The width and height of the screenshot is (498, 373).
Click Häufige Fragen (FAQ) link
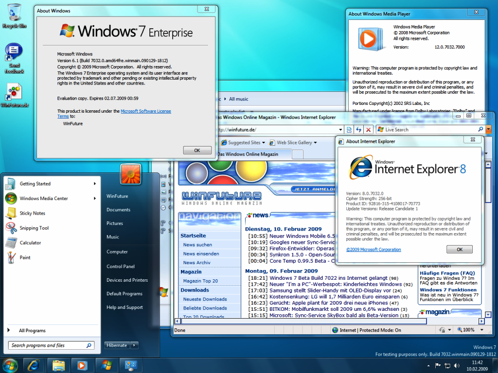[447, 273]
